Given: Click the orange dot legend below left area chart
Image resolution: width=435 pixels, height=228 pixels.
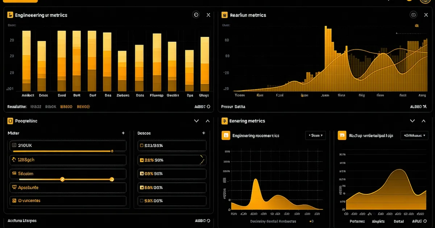Looking at the screenshot, I should coord(311,221).
